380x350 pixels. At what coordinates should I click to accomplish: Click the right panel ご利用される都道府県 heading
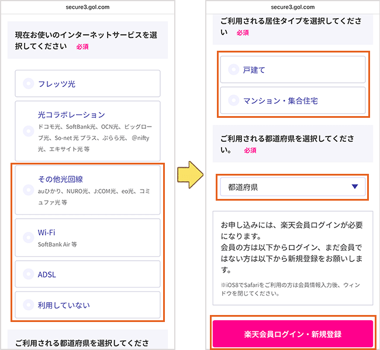(x=287, y=144)
